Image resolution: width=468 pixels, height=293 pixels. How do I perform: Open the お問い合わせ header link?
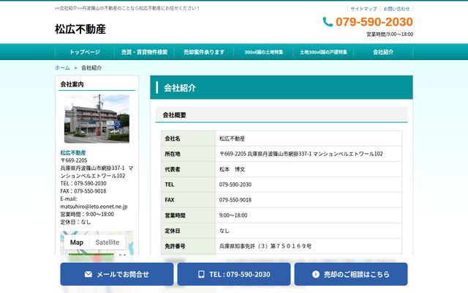tap(396, 9)
